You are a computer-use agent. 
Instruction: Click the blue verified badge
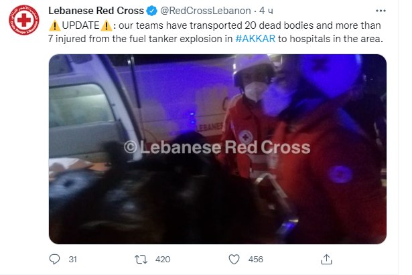coord(152,11)
